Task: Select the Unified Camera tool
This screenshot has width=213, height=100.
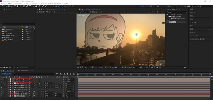Action: click(18, 6)
